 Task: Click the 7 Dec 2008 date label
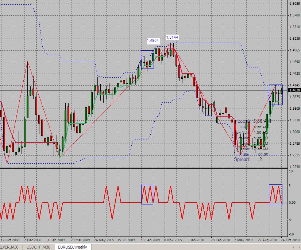[34, 240]
